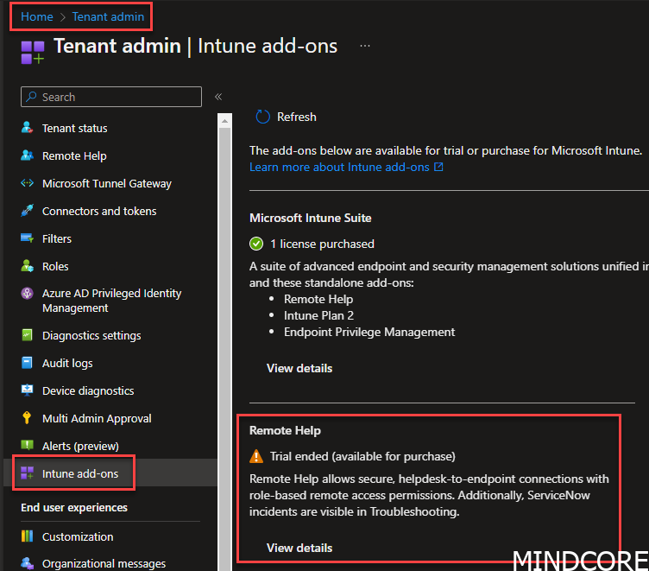Image resolution: width=649 pixels, height=571 pixels.
Task: Click the green license purchased checkmark icon
Action: [256, 244]
